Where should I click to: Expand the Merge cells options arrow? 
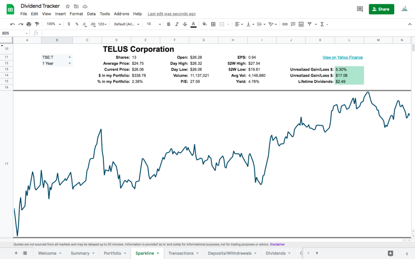point(228,24)
